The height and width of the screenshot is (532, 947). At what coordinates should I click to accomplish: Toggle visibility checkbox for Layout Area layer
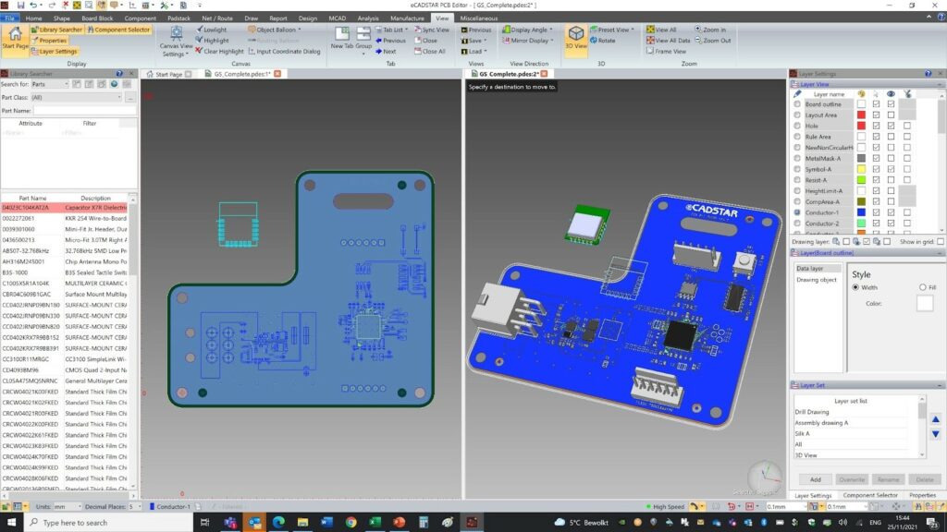[x=891, y=115]
